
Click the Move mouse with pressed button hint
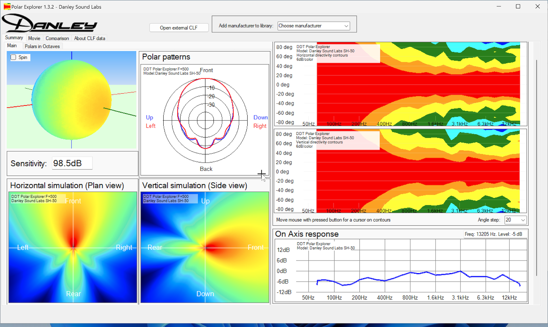[x=333, y=220]
